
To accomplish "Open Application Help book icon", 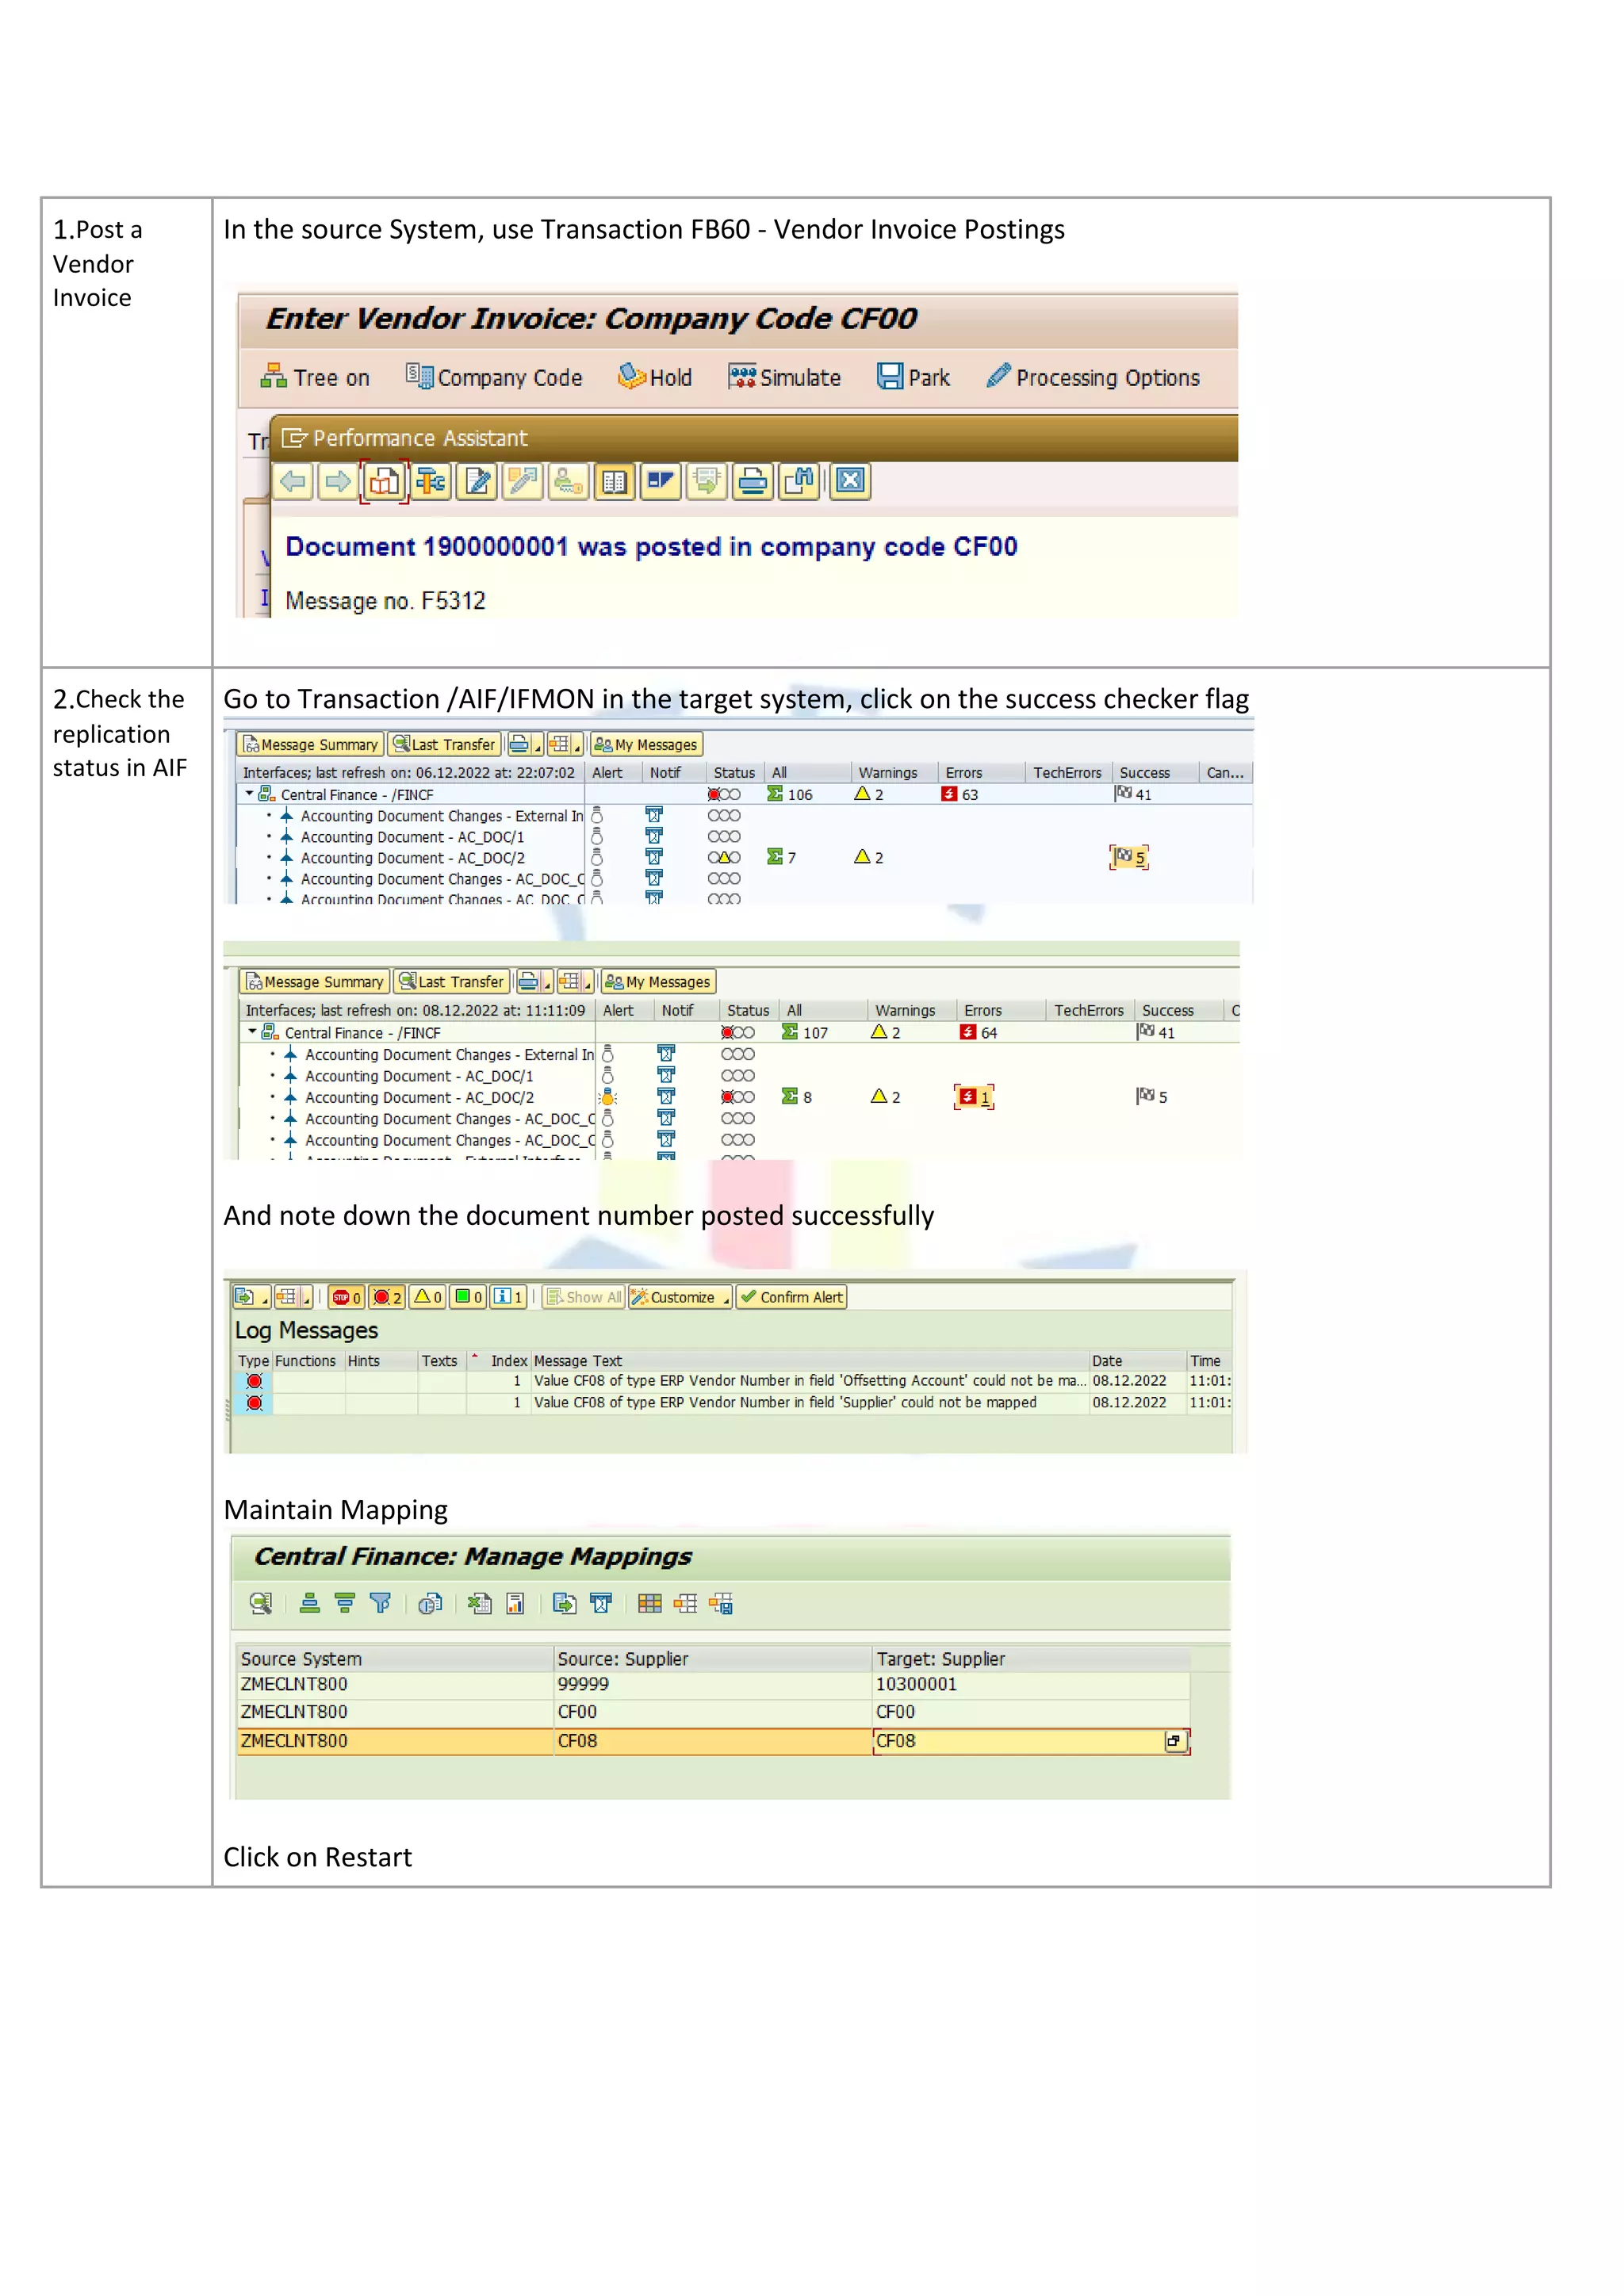I will tap(384, 482).
